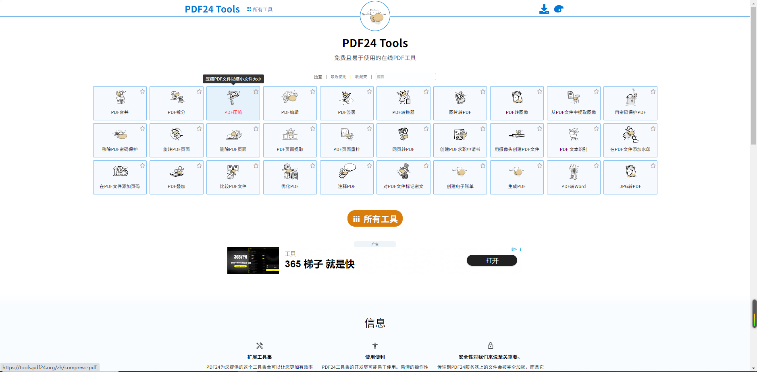Select the PDF压缩 compress tool
Screen dimensions: 757x372
point(233,103)
